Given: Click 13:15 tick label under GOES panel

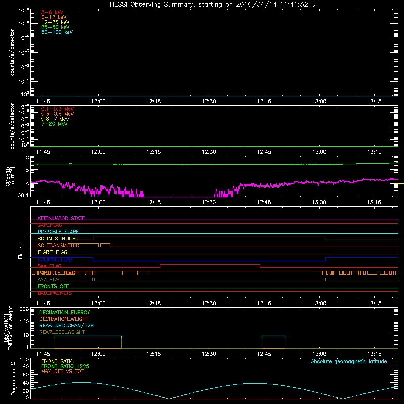Looking at the screenshot, I should tap(374, 203).
